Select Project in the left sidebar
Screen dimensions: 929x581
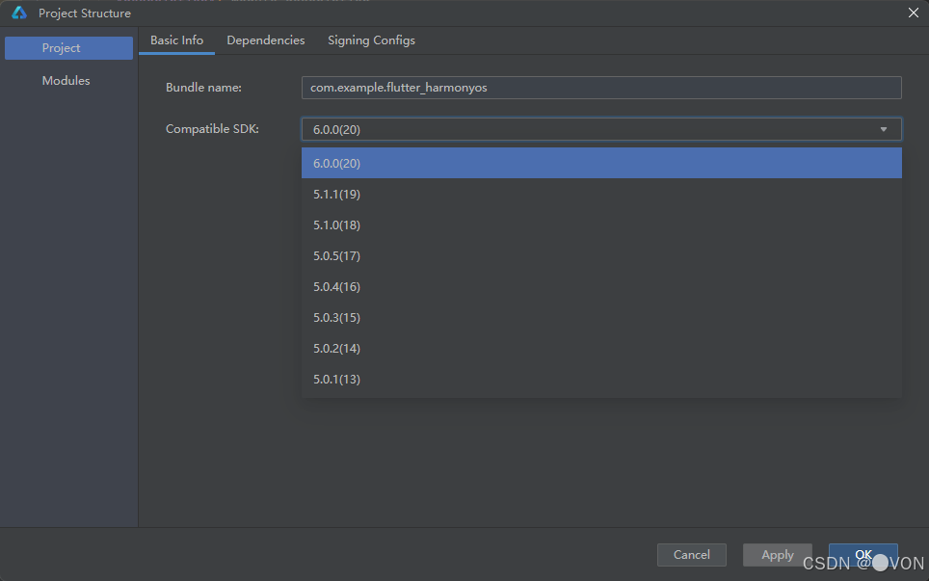click(68, 48)
